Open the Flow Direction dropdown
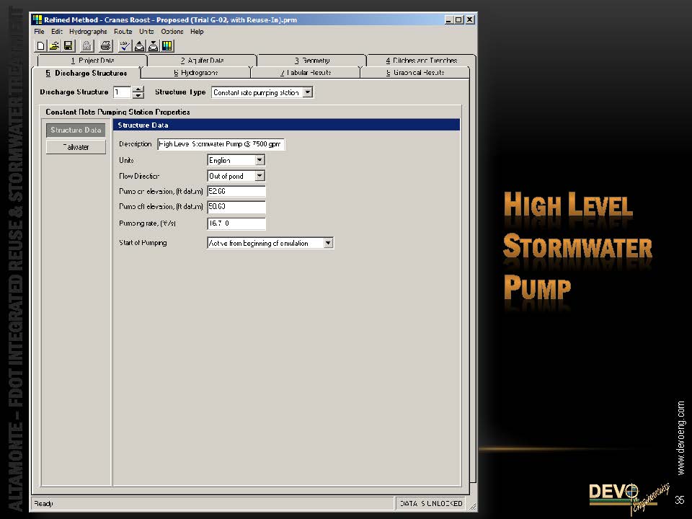This screenshot has height=519, width=692. pos(259,176)
